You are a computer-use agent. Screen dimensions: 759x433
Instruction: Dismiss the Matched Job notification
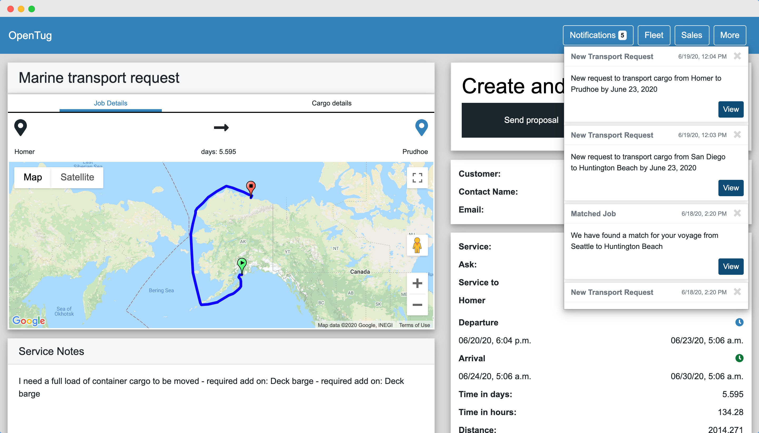pyautogui.click(x=737, y=213)
